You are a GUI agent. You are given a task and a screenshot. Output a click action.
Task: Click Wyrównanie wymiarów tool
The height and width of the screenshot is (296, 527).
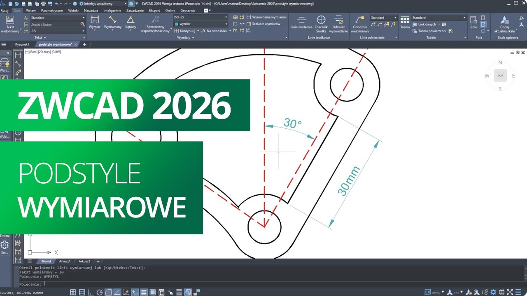point(266,17)
